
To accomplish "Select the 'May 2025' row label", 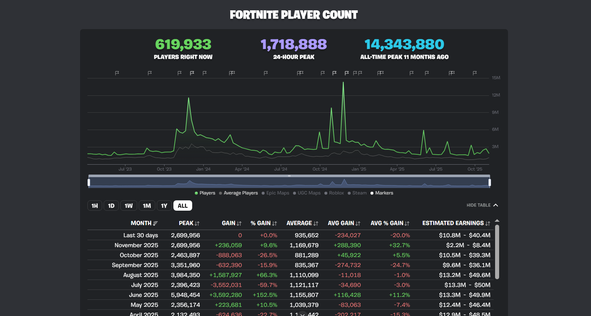I will click(144, 305).
